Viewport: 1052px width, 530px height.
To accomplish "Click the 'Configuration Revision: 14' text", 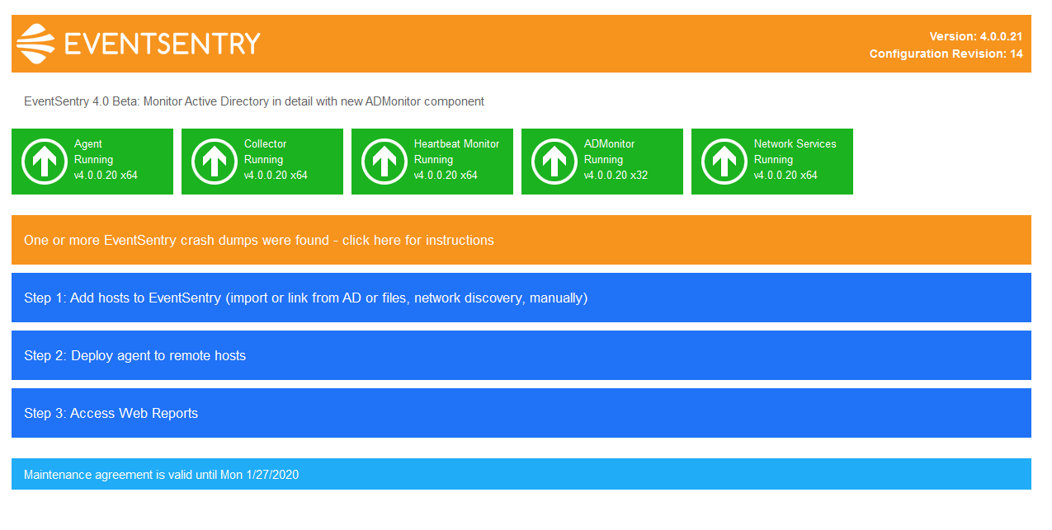I will click(946, 54).
